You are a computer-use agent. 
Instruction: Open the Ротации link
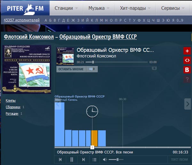(x=12, y=114)
